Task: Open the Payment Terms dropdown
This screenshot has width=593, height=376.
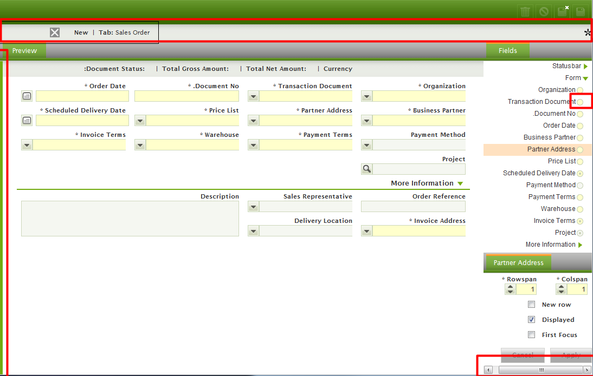Action: (x=253, y=145)
